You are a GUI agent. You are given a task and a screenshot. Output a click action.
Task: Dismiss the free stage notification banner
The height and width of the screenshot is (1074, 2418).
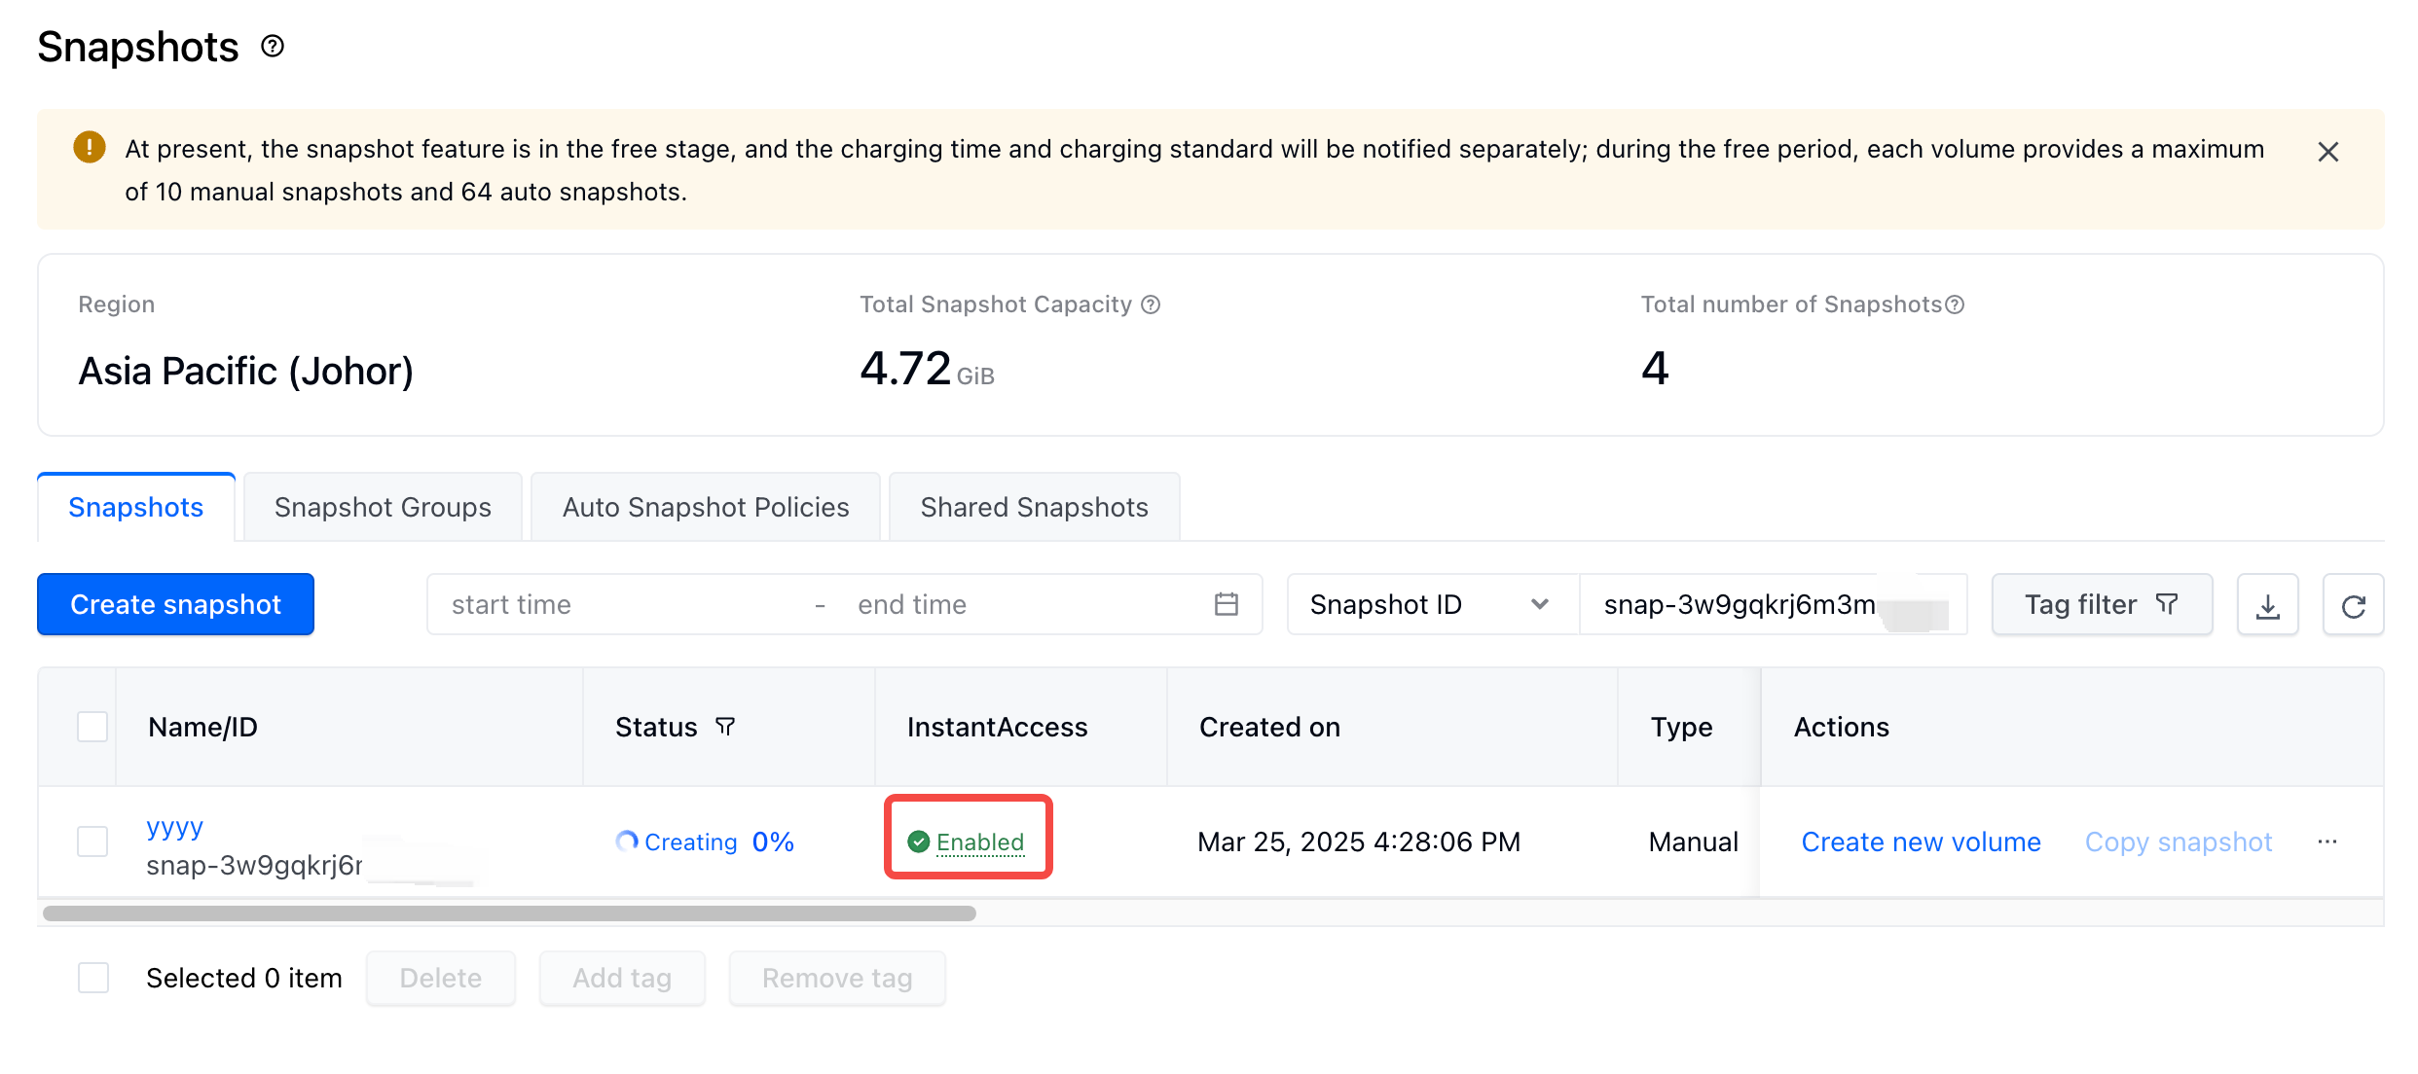click(x=2328, y=151)
